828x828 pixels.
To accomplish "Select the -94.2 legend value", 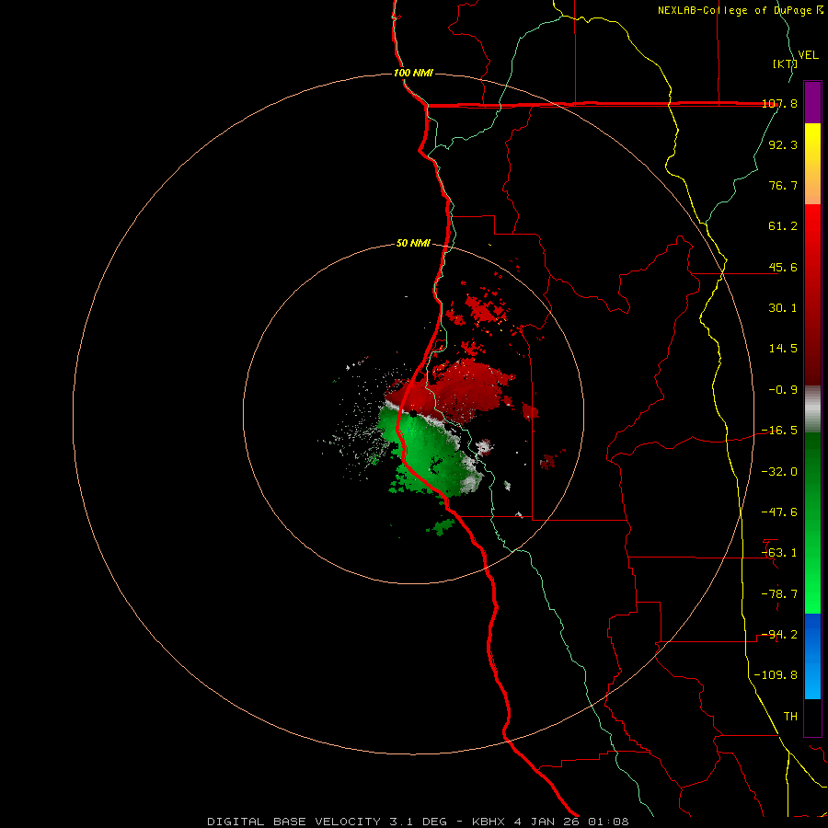I will click(x=779, y=635).
